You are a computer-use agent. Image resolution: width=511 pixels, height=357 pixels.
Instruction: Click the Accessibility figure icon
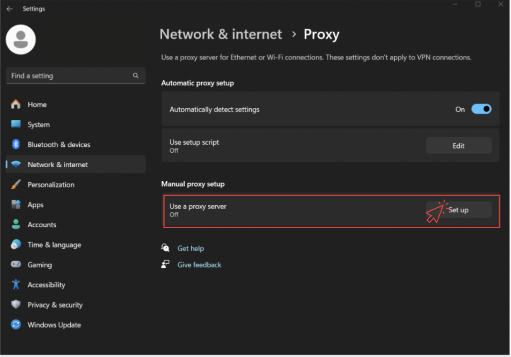tap(16, 285)
